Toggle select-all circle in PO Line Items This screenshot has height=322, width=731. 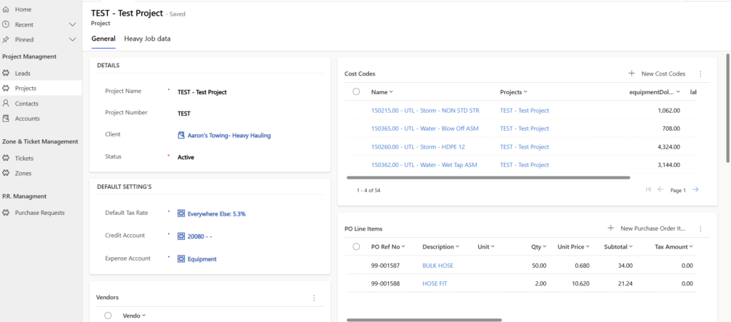click(356, 247)
